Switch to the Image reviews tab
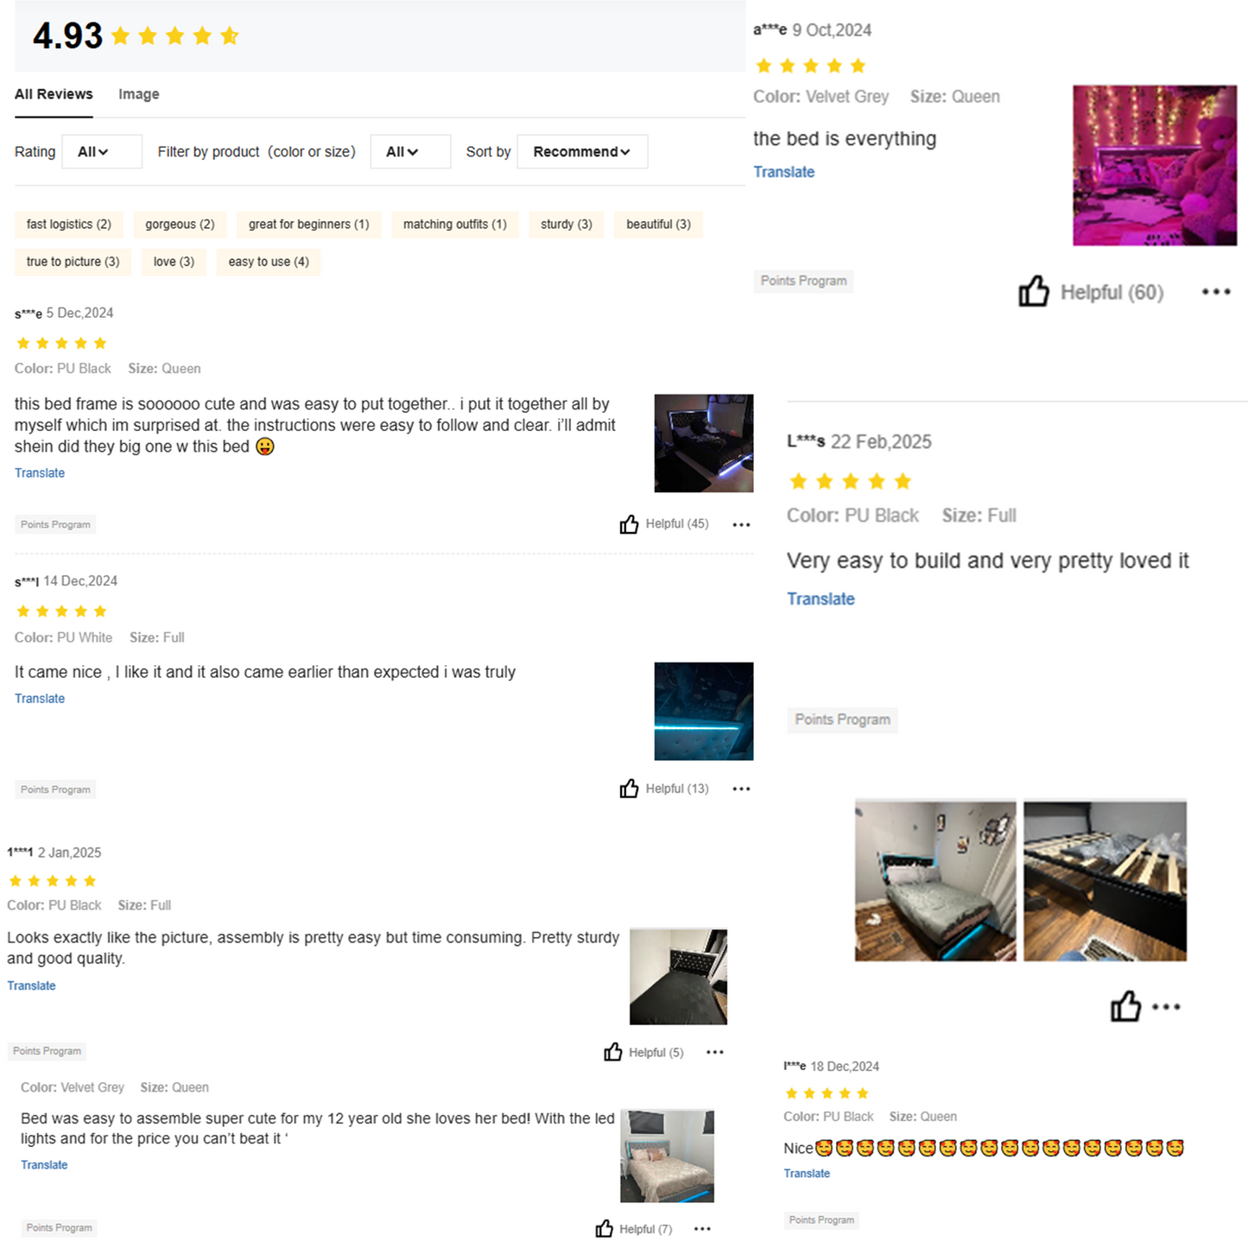 (139, 94)
